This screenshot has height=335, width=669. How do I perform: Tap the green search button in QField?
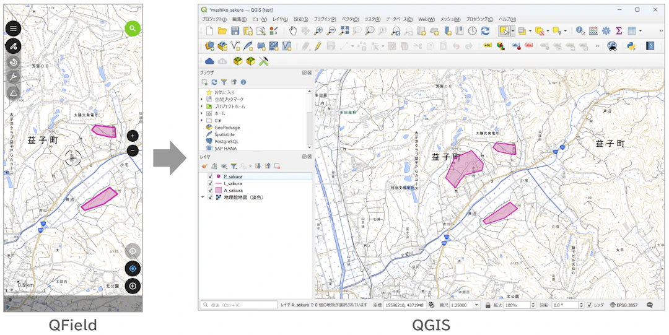point(133,28)
